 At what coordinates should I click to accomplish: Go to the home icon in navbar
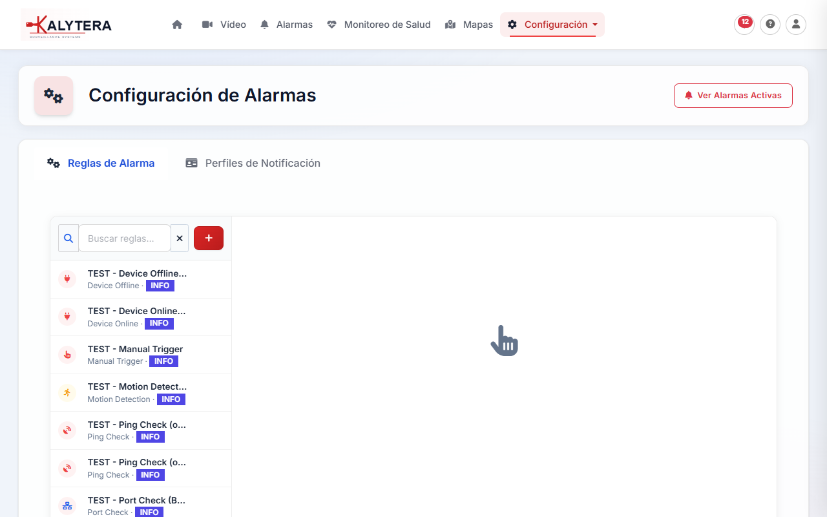pyautogui.click(x=177, y=25)
